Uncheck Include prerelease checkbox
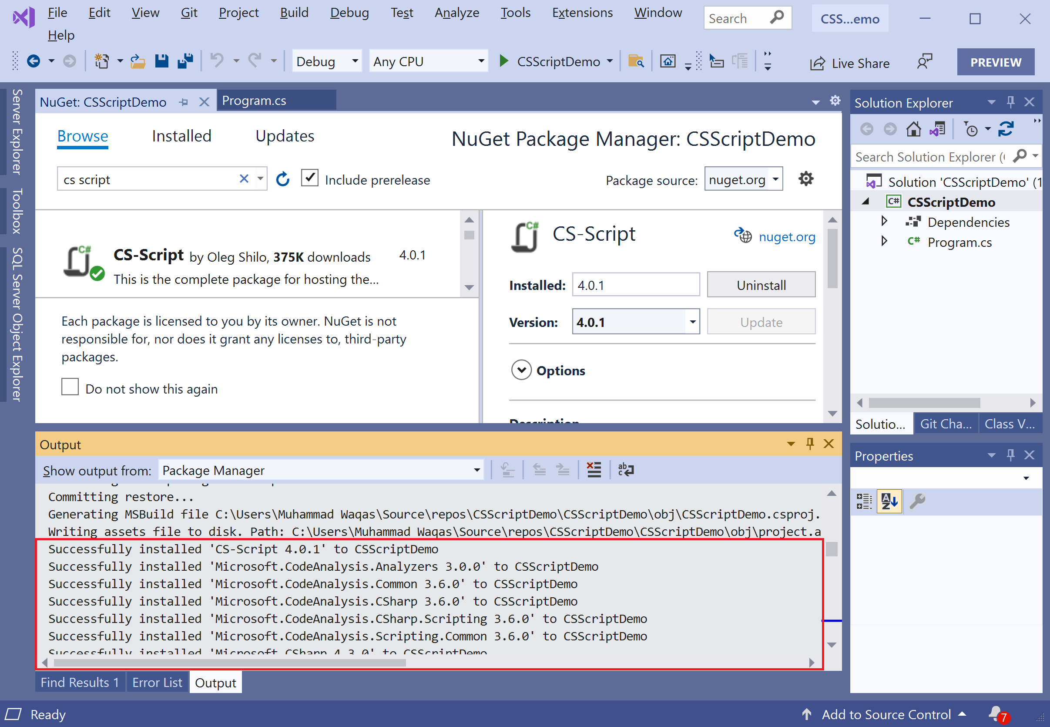Viewport: 1050px width, 727px height. 310,178
